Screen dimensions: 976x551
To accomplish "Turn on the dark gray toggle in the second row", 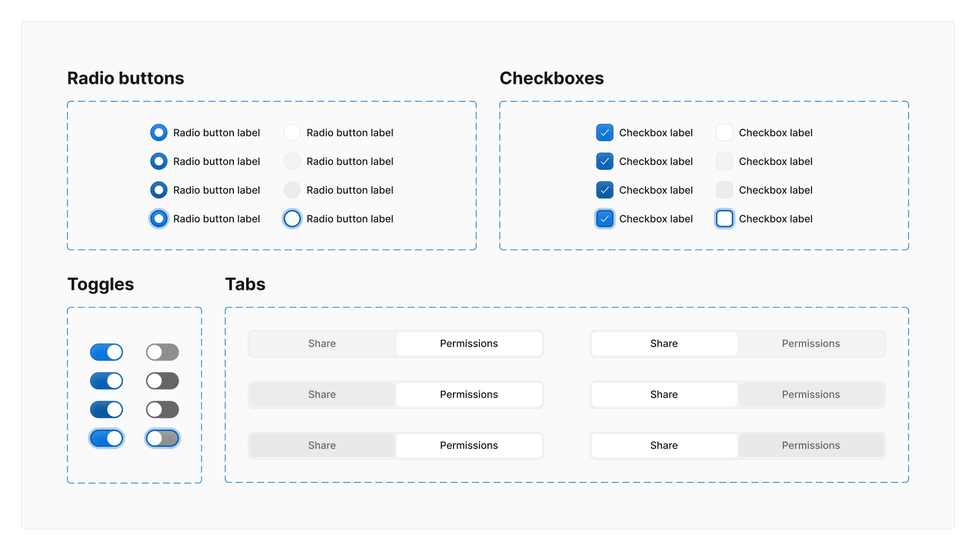I will coord(162,381).
